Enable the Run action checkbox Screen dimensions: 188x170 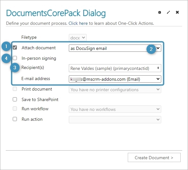click(15, 119)
